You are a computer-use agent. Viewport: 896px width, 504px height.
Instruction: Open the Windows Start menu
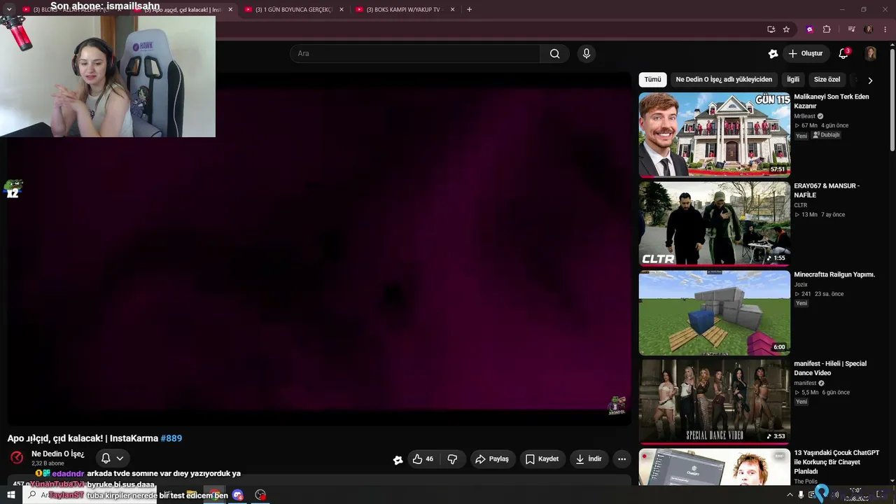click(10, 495)
